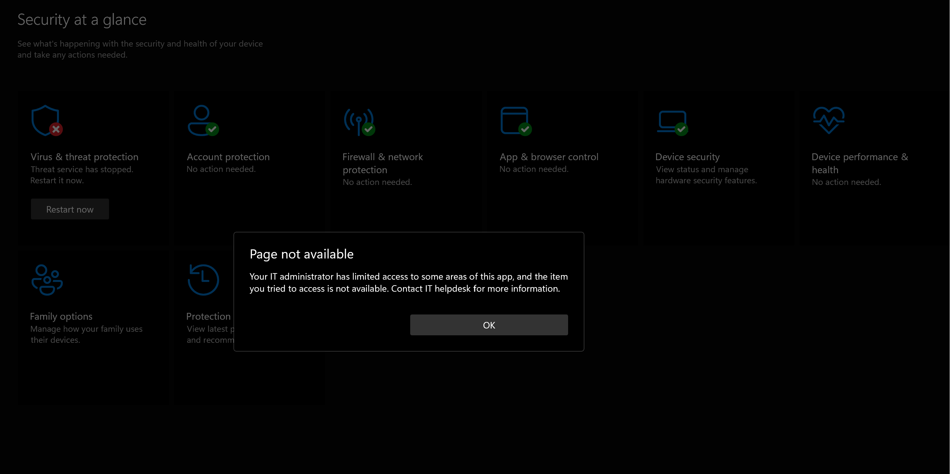Click the Restart now button

tap(70, 209)
